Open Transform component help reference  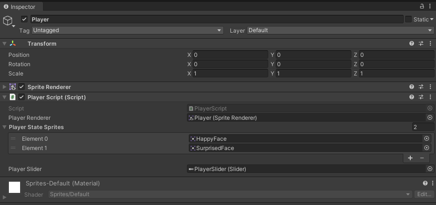coord(412,43)
